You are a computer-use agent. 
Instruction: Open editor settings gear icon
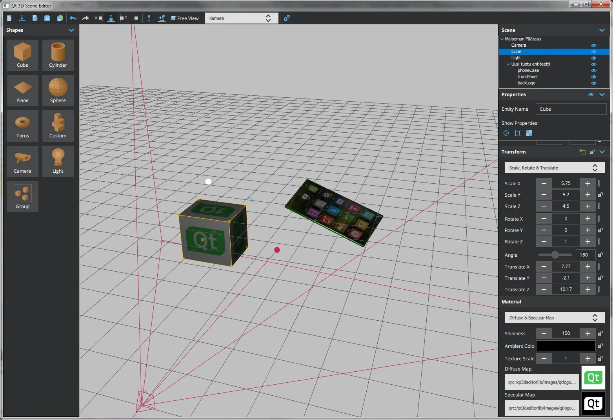[x=287, y=18]
